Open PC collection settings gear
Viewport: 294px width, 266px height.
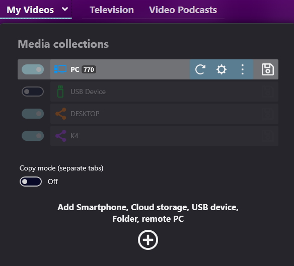click(222, 69)
